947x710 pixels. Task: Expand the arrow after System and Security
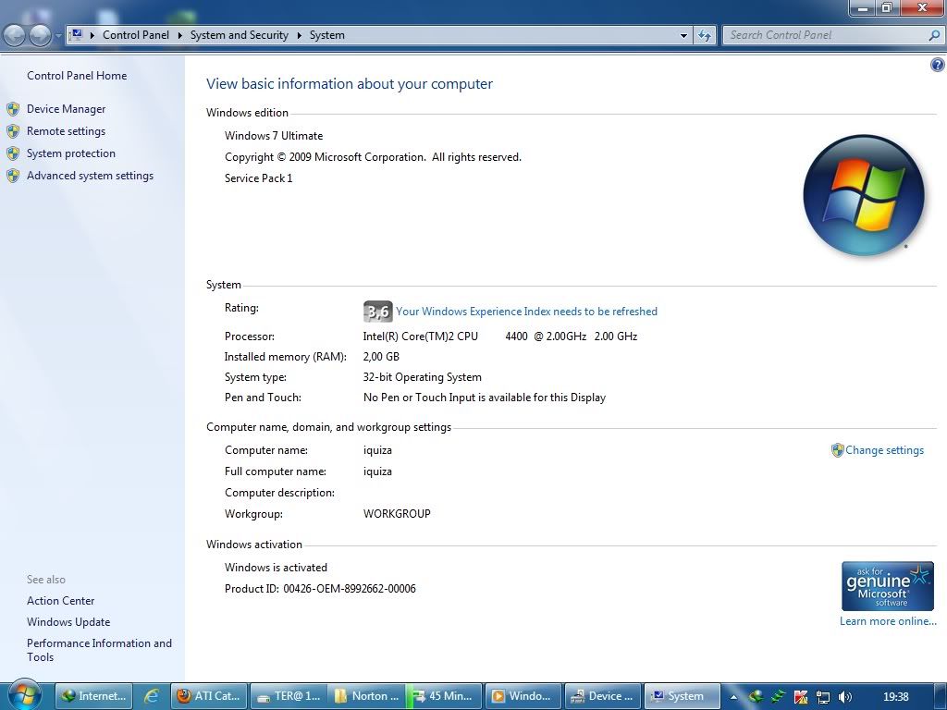[x=299, y=35]
